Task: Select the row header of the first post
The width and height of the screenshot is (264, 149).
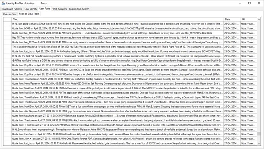Action: click(7, 24)
